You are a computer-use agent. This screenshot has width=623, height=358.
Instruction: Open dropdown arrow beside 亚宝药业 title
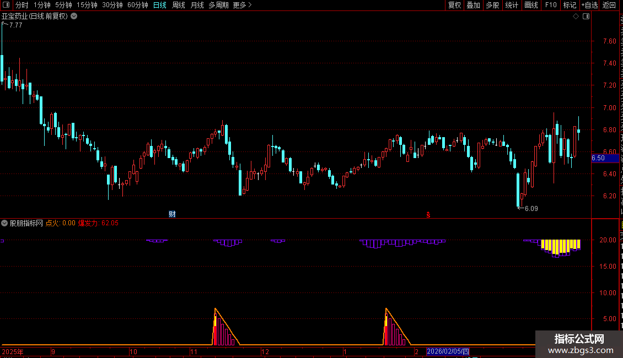coord(74,17)
